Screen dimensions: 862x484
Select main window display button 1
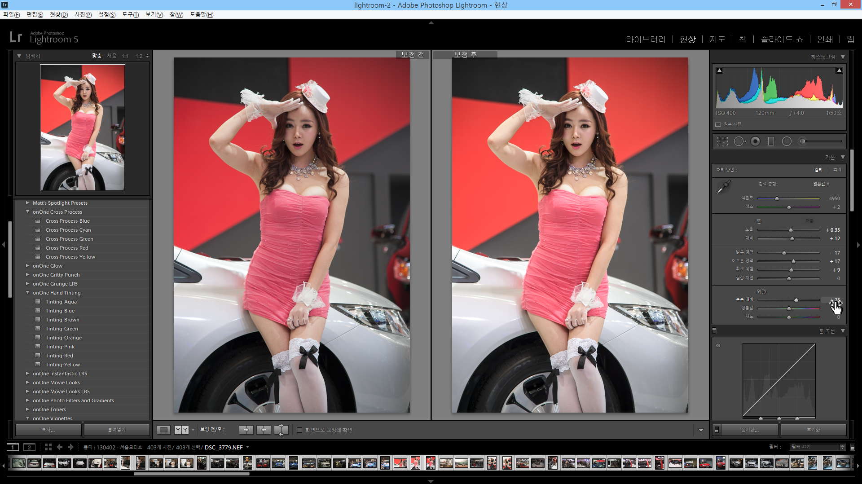[13, 447]
